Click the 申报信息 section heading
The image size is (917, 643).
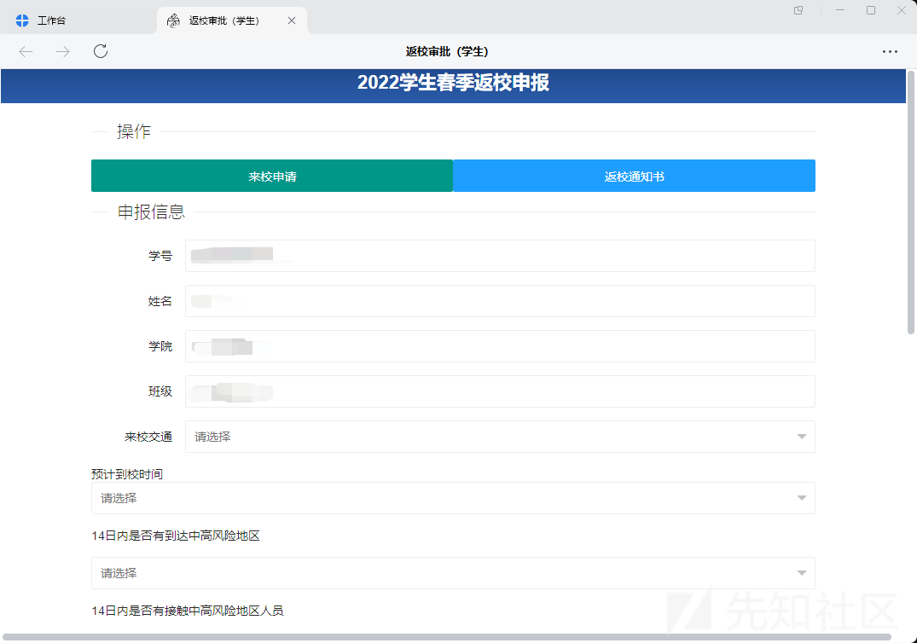(152, 211)
